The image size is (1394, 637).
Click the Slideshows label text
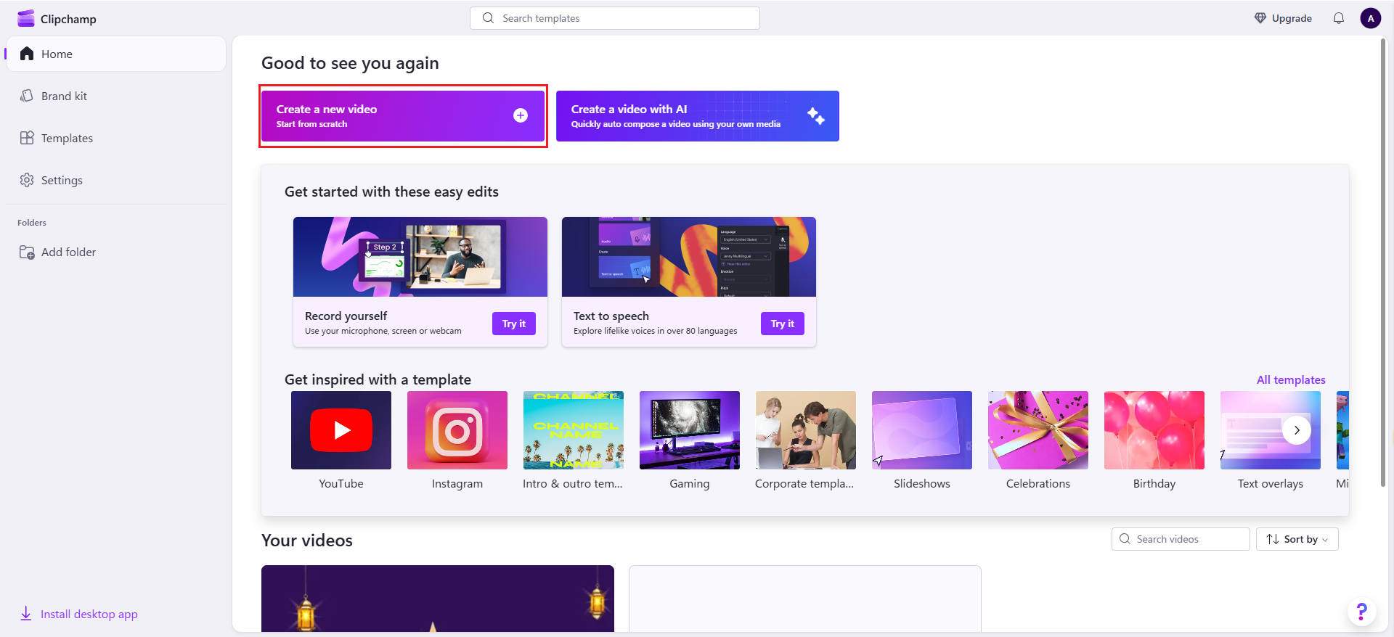pos(922,483)
